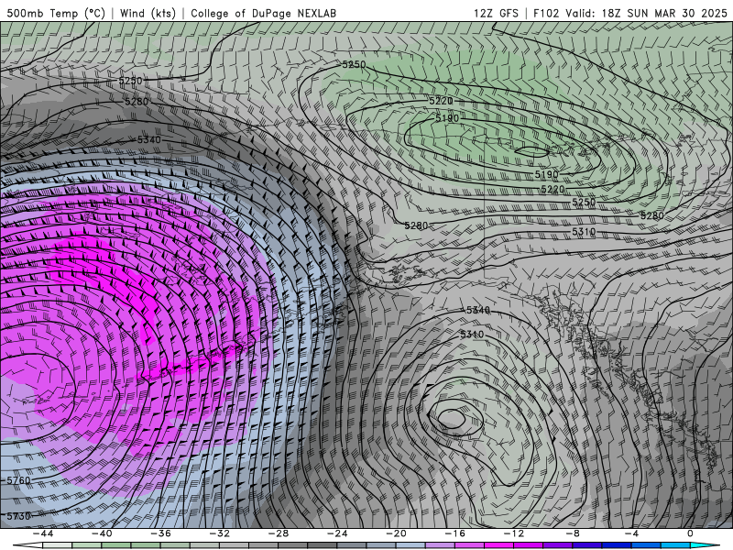Image resolution: width=733 pixels, height=550 pixels.
Task: Click the -32 value on the color scale
Action: click(x=220, y=533)
